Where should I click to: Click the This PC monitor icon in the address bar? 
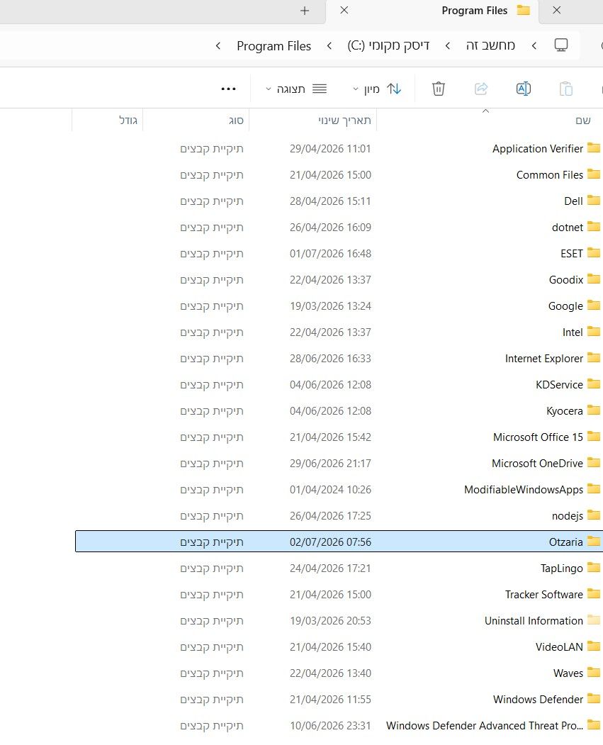[561, 45]
